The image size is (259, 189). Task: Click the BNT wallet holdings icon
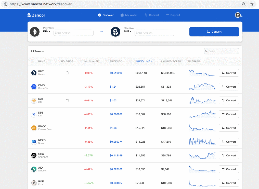click(x=67, y=73)
